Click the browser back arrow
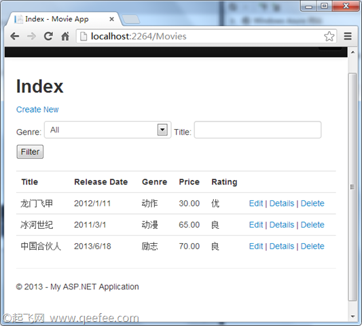This screenshot has height=326, width=362. [x=15, y=36]
